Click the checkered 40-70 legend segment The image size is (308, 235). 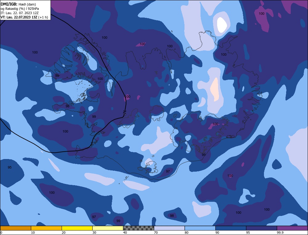click(139, 228)
